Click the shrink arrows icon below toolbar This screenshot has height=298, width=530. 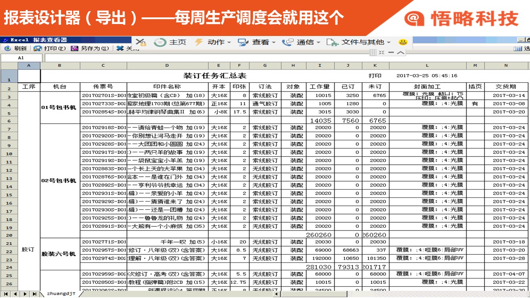[382, 52]
